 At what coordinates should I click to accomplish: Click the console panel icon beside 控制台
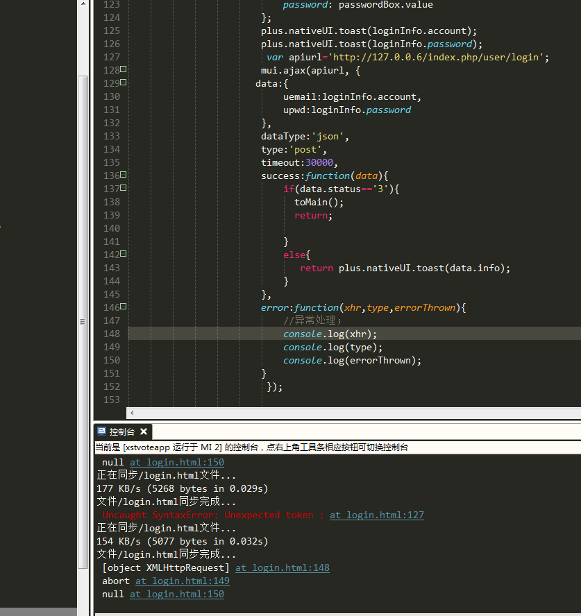(101, 431)
